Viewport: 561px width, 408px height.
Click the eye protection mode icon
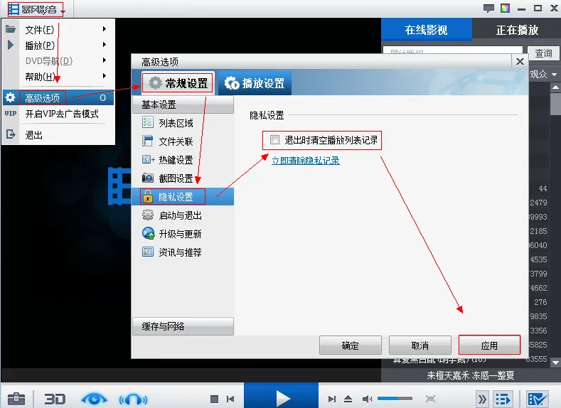(94, 399)
